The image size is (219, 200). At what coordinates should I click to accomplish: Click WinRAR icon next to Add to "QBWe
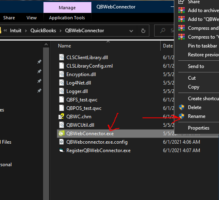click(x=182, y=19)
